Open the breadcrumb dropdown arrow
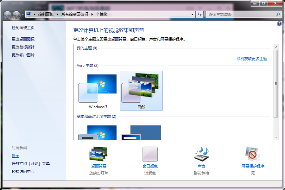The image size is (285, 190). (192, 14)
